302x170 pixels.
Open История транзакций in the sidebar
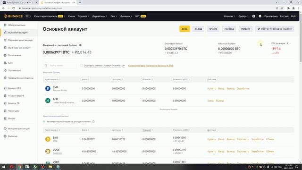(19, 128)
